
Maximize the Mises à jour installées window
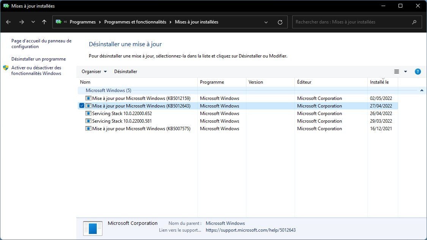pos(400,6)
